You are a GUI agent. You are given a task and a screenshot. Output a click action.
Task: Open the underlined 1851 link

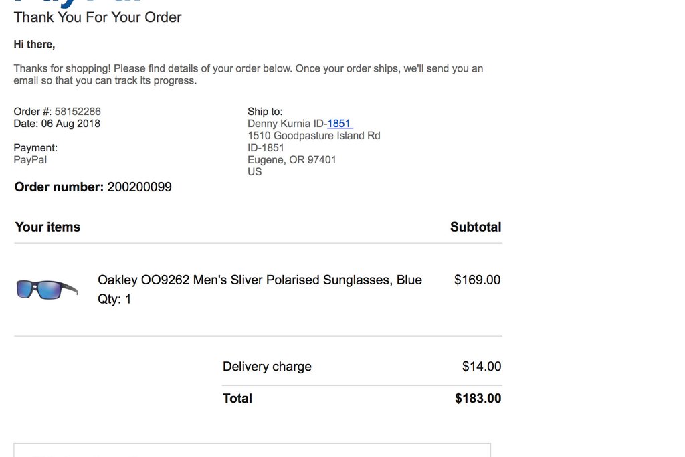tap(339, 124)
